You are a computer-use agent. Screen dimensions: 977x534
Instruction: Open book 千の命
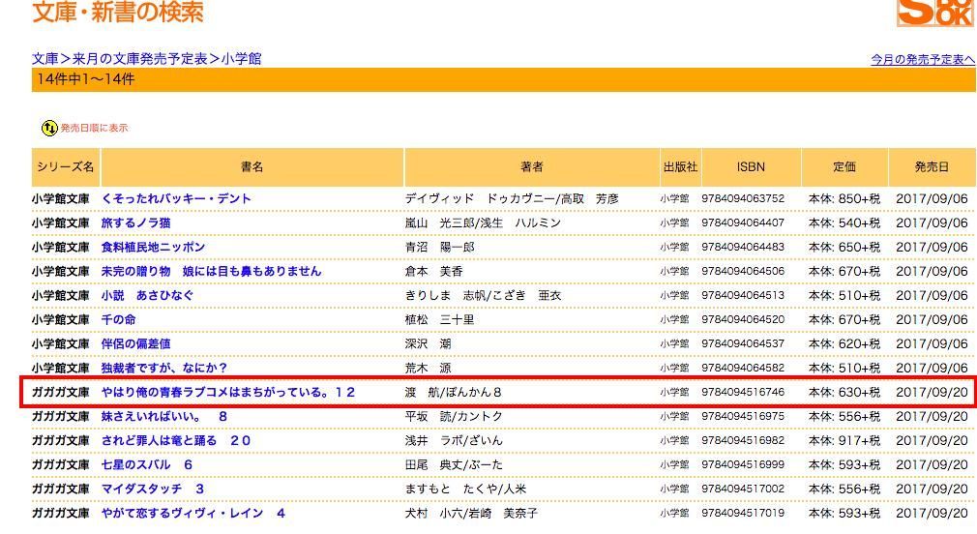click(118, 319)
